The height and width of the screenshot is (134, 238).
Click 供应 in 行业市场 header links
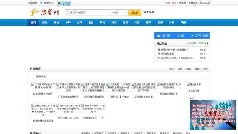[x=171, y=69]
